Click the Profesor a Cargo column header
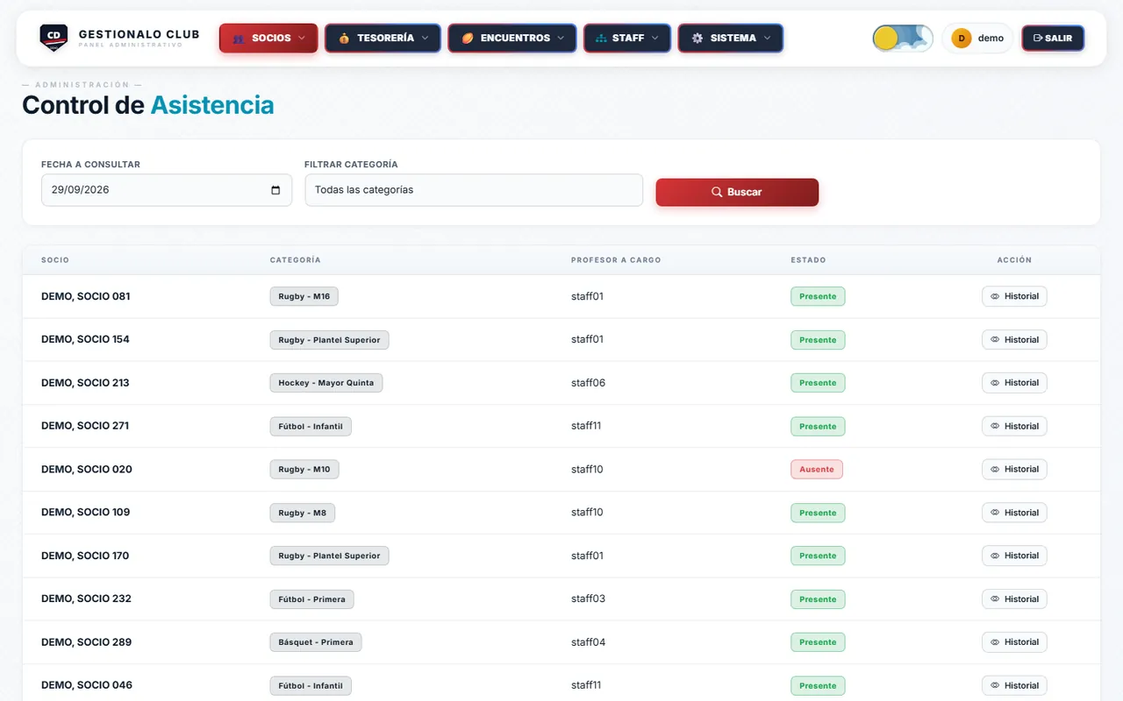This screenshot has width=1123, height=701. [x=616, y=260]
